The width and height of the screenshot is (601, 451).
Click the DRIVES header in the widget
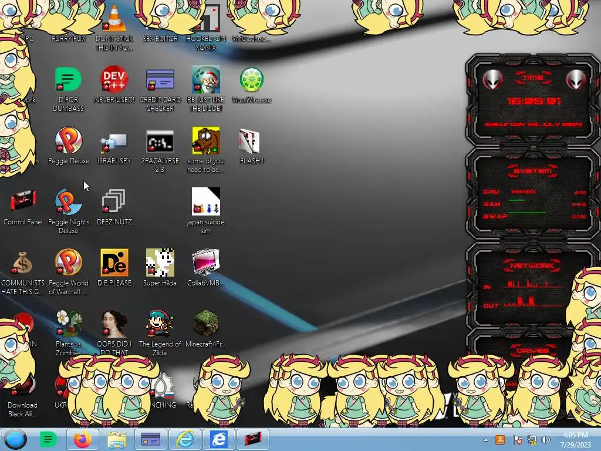point(533,351)
